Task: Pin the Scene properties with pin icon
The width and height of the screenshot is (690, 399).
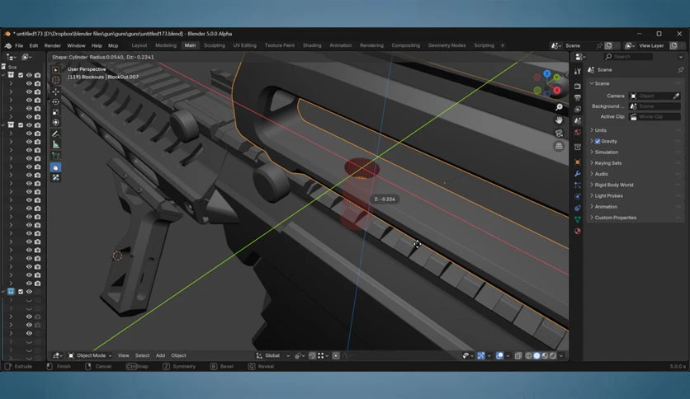Action: point(680,70)
